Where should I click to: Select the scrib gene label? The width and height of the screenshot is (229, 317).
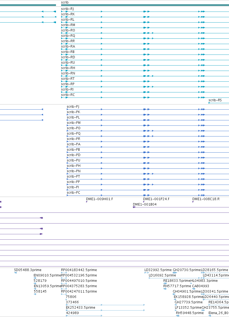(x=65, y=2)
